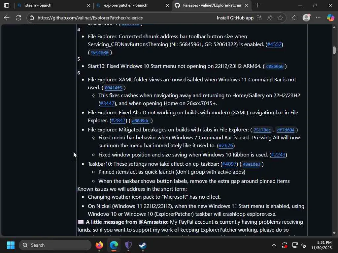
Task: Open the Windows Start button
Action: 11,245
